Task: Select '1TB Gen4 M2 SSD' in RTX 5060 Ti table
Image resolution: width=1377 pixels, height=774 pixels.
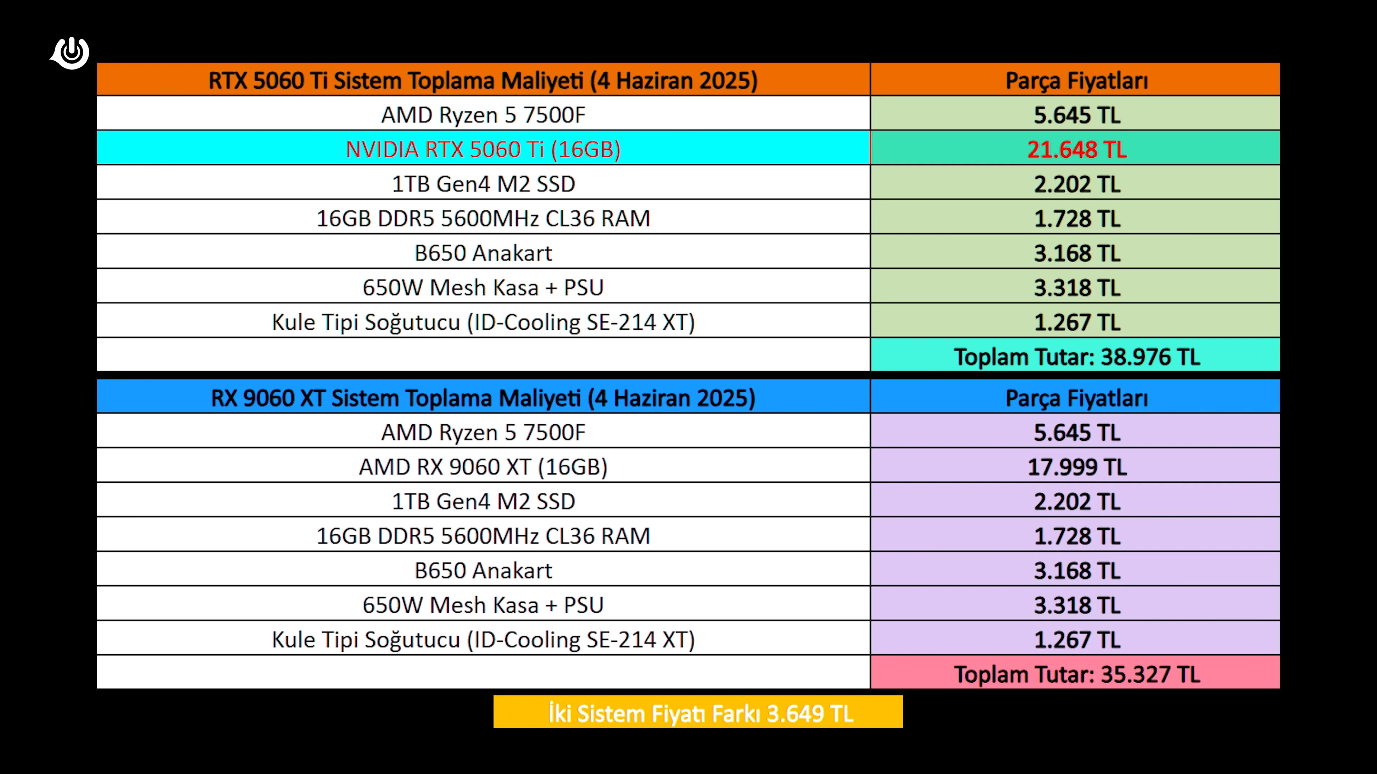Action: tap(483, 183)
